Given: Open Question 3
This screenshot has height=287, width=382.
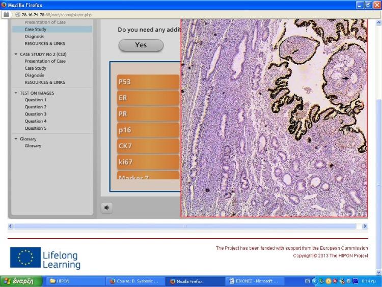Looking at the screenshot, I should pos(35,114).
